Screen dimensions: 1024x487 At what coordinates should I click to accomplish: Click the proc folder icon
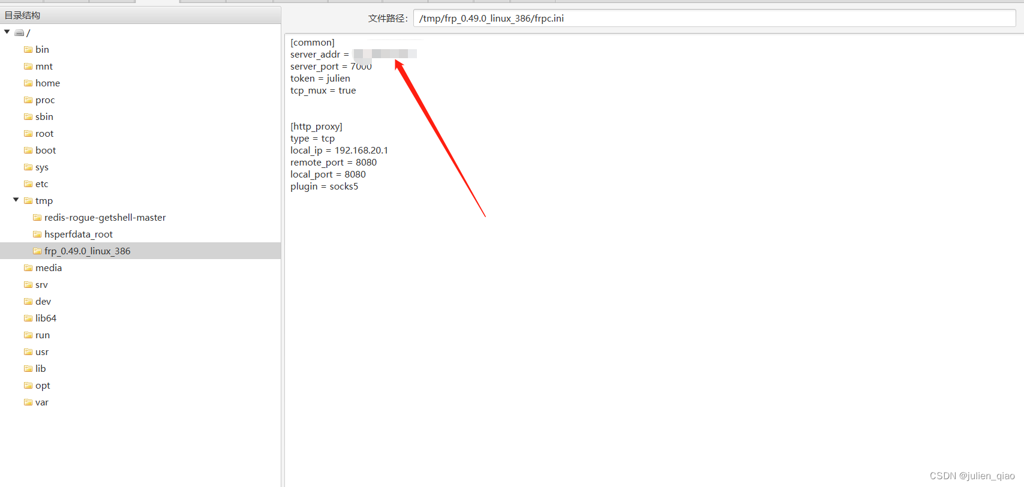coord(28,100)
